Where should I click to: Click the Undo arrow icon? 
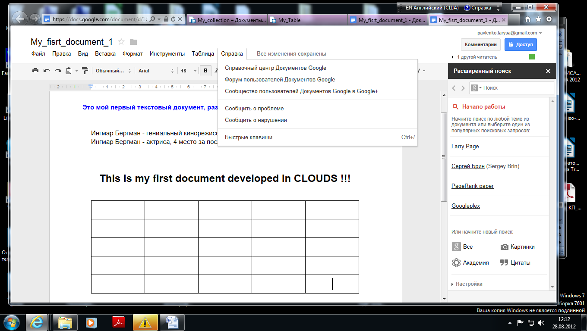point(47,71)
